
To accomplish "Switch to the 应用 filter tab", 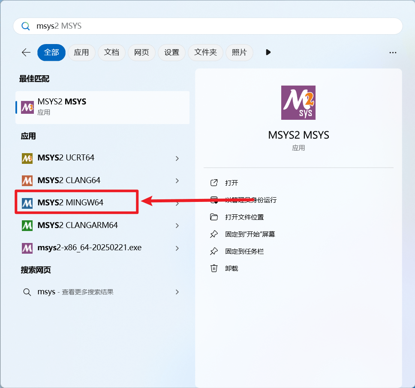I will click(x=81, y=52).
